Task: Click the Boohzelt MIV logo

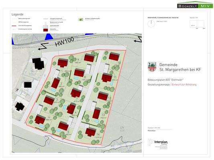Action: tap(195, 5)
